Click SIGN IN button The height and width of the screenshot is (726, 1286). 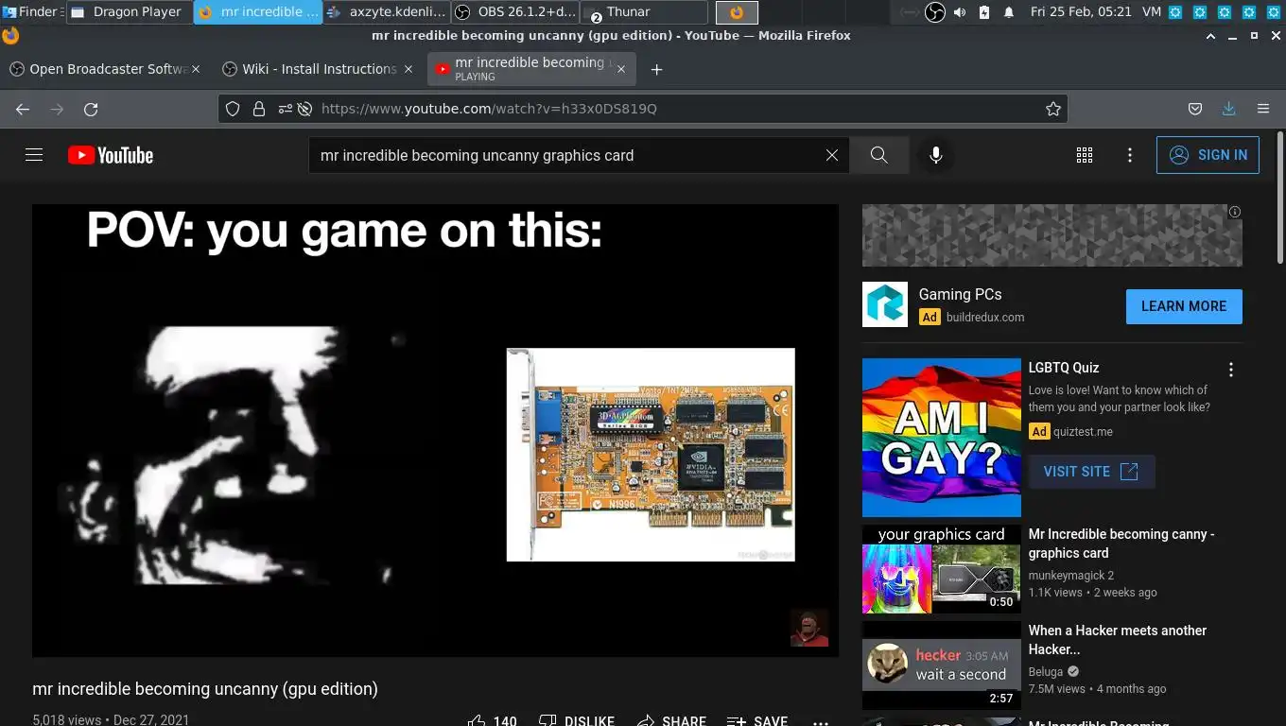click(1208, 155)
